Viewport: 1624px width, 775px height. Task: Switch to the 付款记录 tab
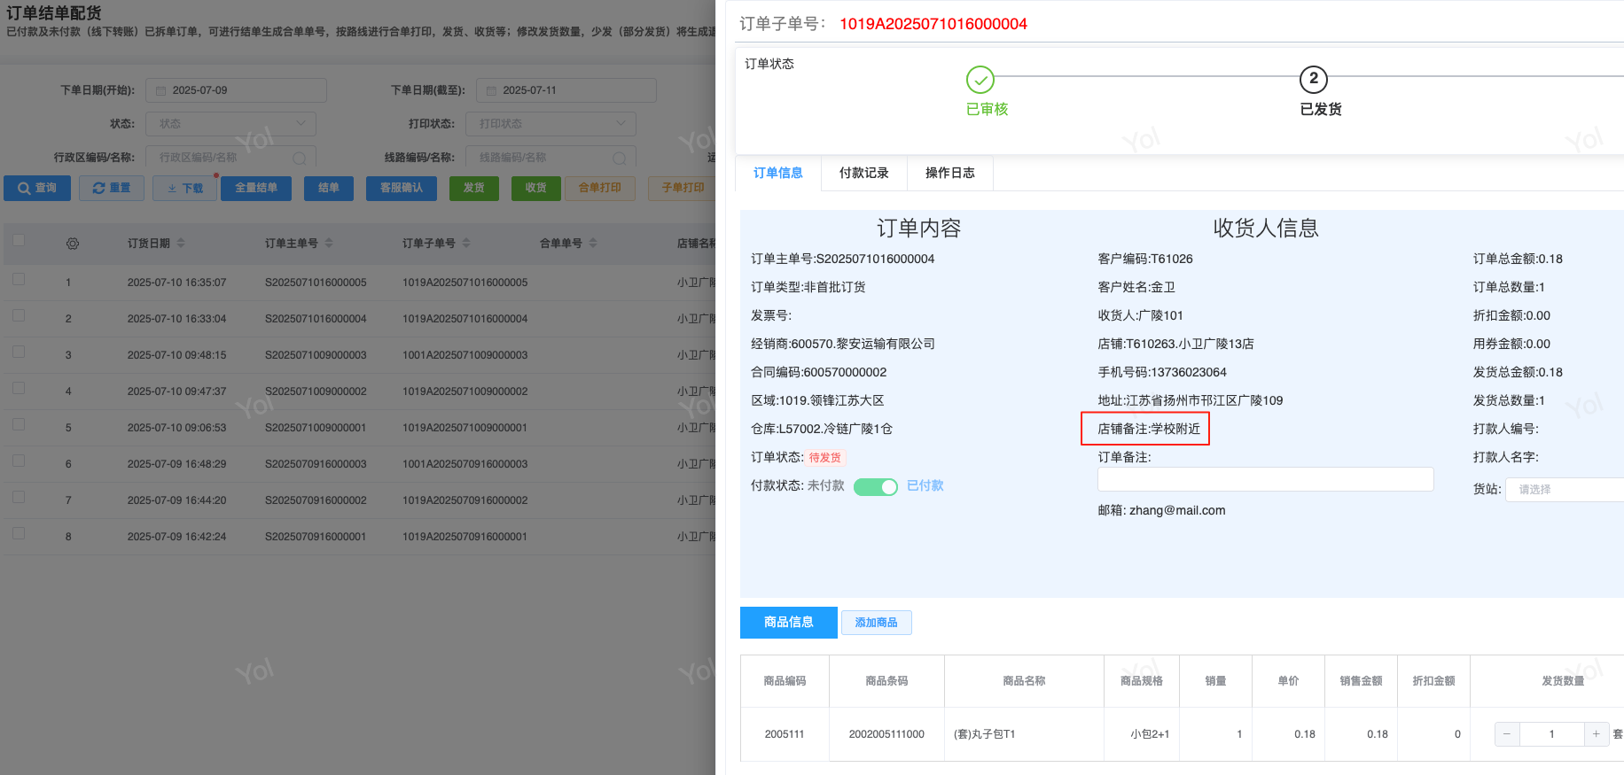click(x=863, y=173)
